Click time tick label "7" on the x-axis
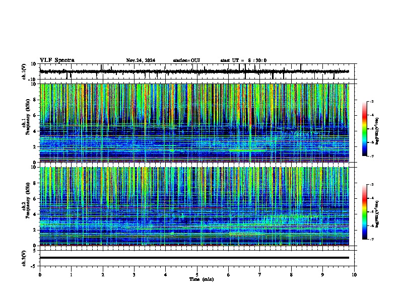 click(260, 275)
